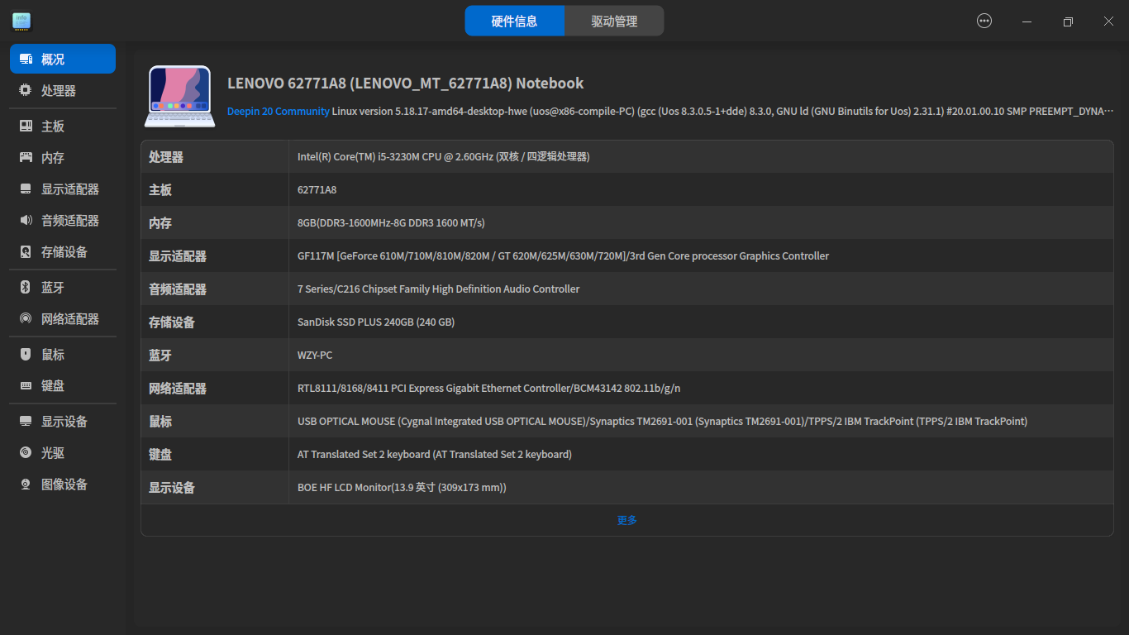This screenshot has height=635, width=1129.
Task: Select the 鼠标 mouse device icon
Action: (51, 354)
